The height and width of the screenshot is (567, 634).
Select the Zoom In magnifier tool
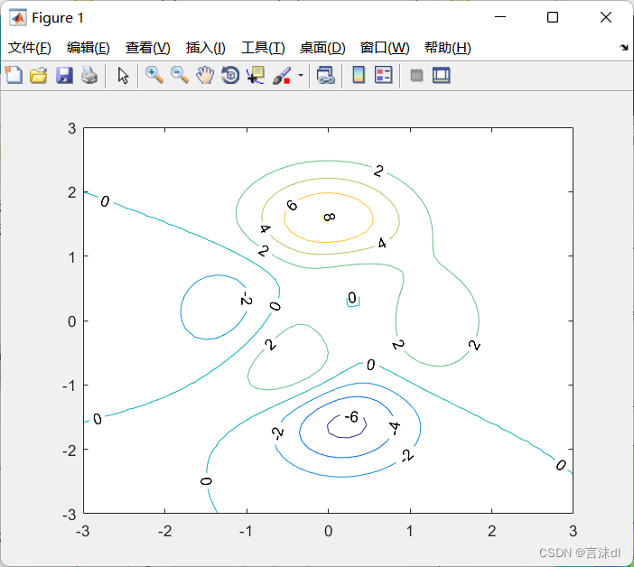pyautogui.click(x=154, y=76)
